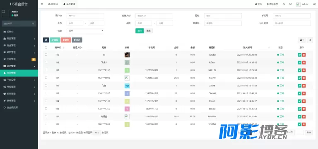
Task: Check the row checkbox for user 119
Action: [x=46, y=62]
